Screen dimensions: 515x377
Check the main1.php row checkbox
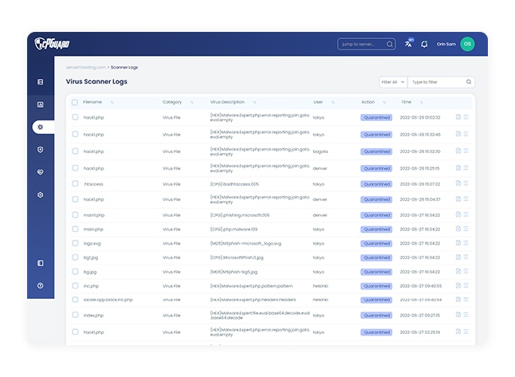75,214
